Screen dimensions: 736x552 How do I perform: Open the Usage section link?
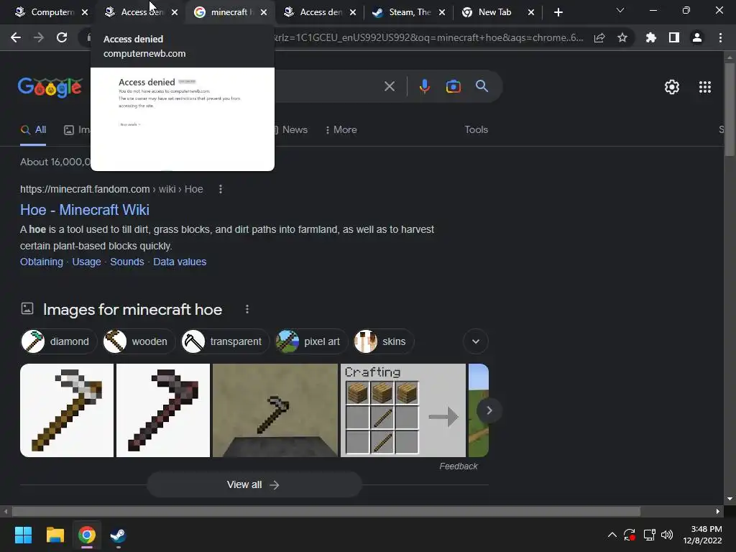coord(86,262)
